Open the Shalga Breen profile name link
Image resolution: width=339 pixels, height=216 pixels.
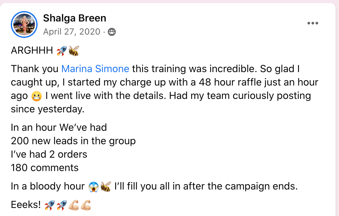point(75,18)
